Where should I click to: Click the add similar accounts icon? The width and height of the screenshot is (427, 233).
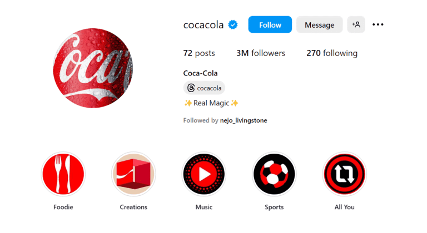point(356,24)
